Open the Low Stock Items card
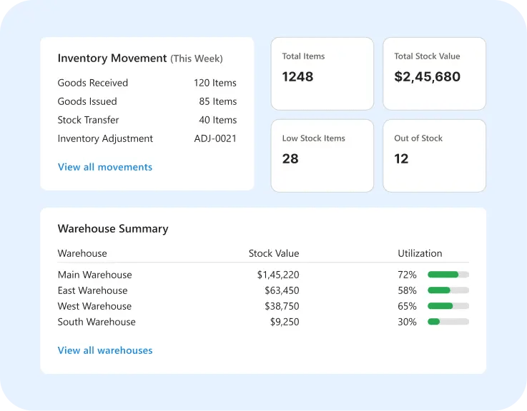The height and width of the screenshot is (411, 527). 322,156
